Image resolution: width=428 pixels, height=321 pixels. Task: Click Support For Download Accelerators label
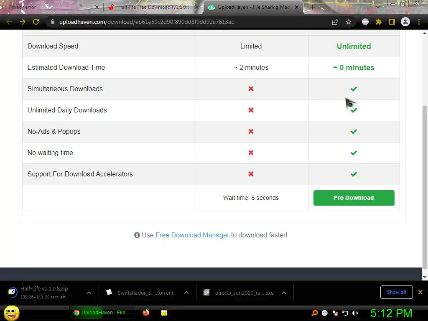pos(80,174)
